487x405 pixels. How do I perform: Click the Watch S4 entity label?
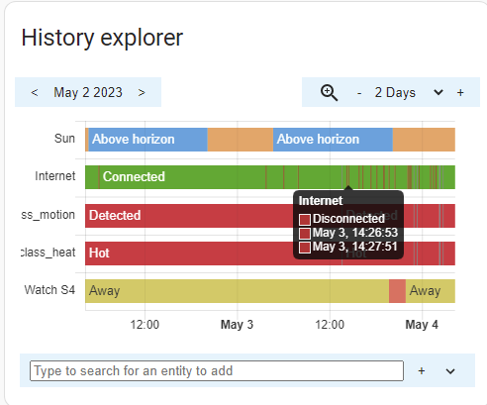point(49,290)
